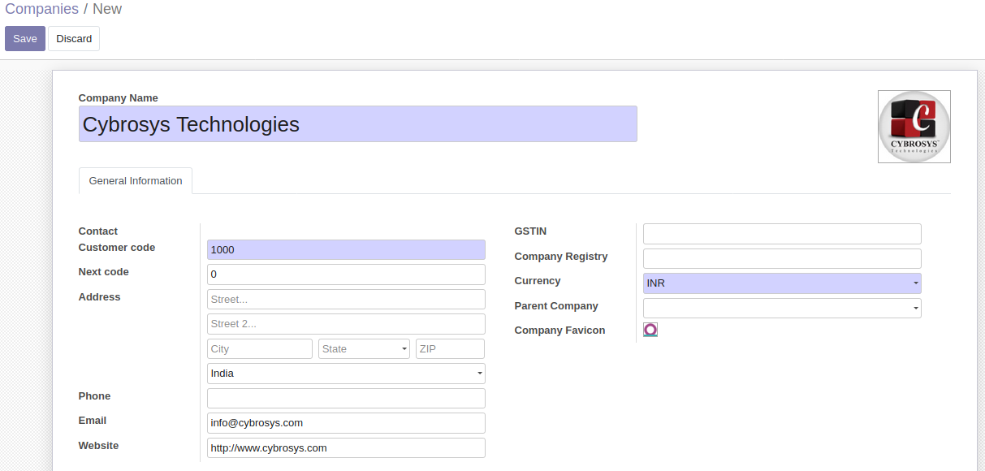
Task: Click the Company Name field
Action: tap(357, 124)
